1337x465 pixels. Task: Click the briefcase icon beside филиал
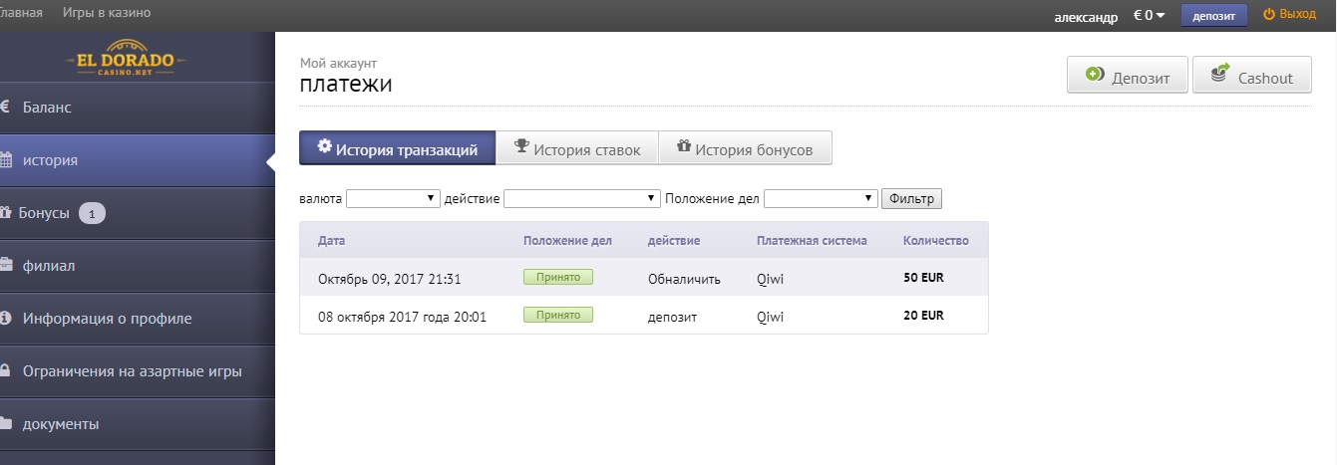5,265
